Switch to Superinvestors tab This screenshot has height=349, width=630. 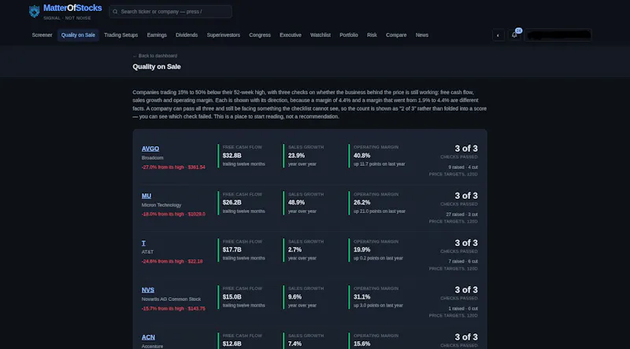(x=224, y=35)
